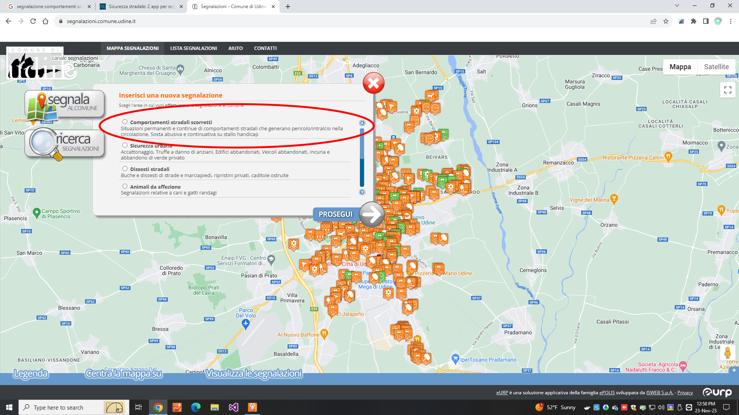Open the Extensions puzzle menu
The height and width of the screenshot is (415, 739).
[x=694, y=21]
